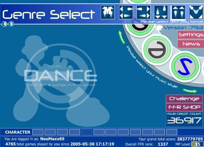204x147 pixels.
Task: Click the credit count display 36917
Action: [x=184, y=120]
